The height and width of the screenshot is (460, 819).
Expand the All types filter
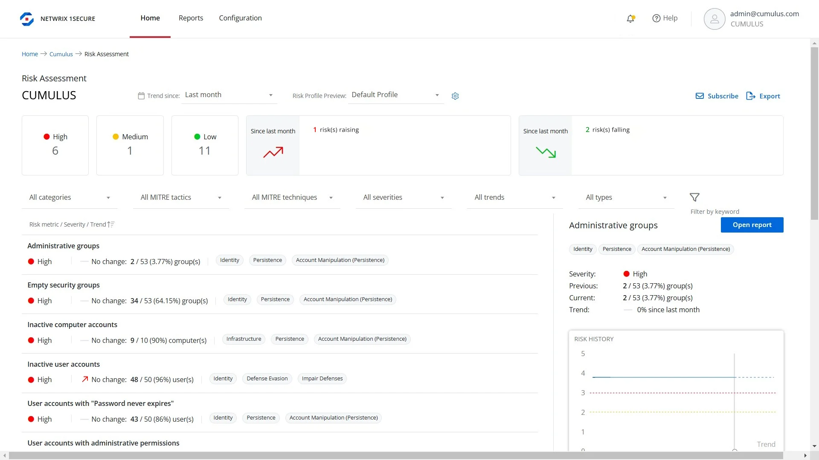tap(626, 197)
